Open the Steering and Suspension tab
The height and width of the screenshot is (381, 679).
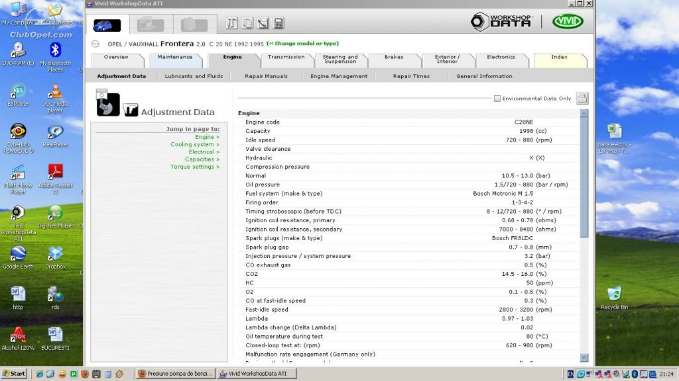[x=340, y=59]
